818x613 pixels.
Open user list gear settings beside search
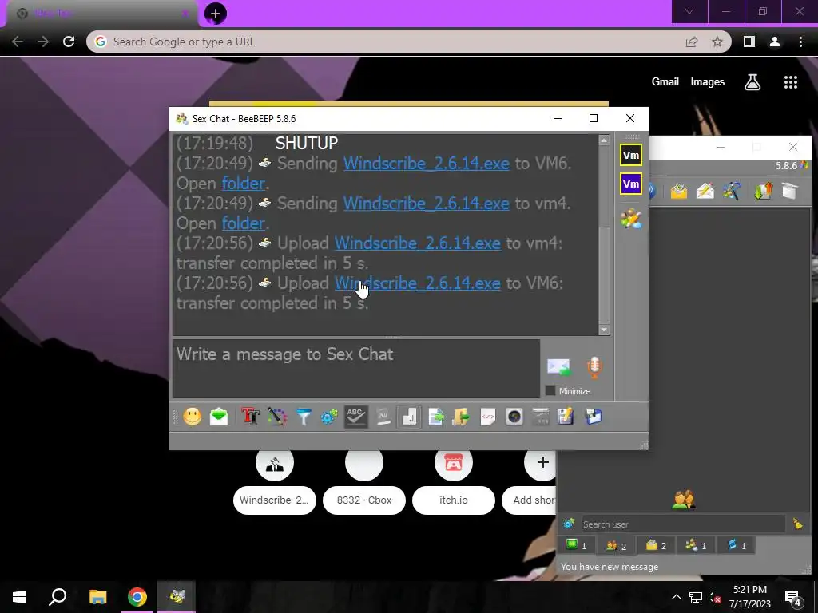point(569,524)
